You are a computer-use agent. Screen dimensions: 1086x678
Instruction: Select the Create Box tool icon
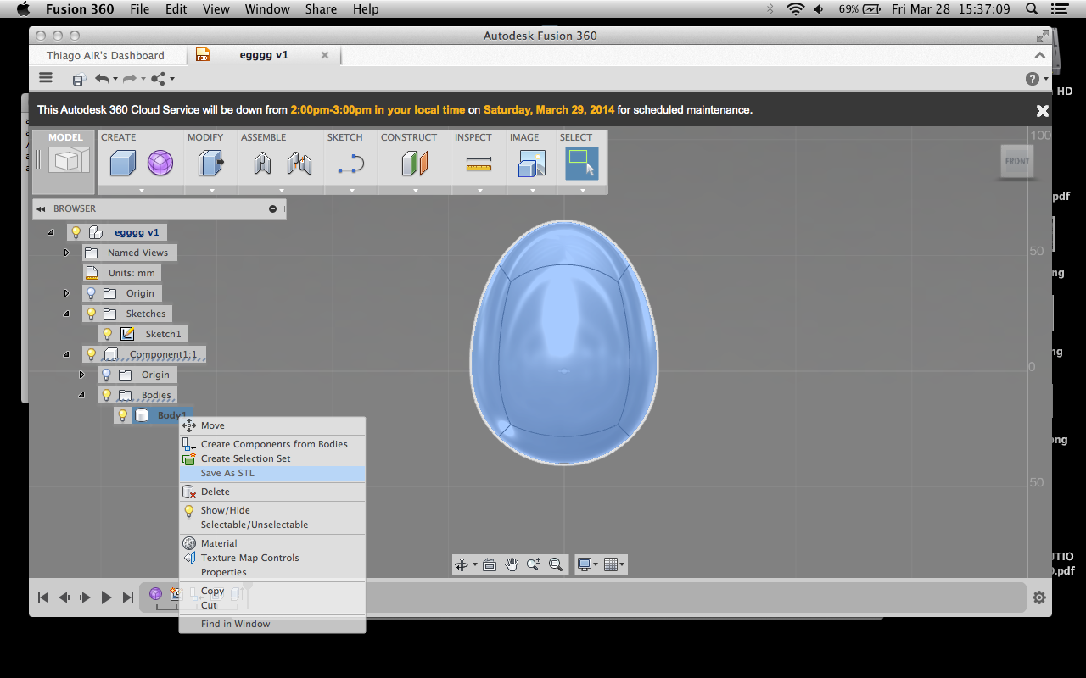[123, 163]
